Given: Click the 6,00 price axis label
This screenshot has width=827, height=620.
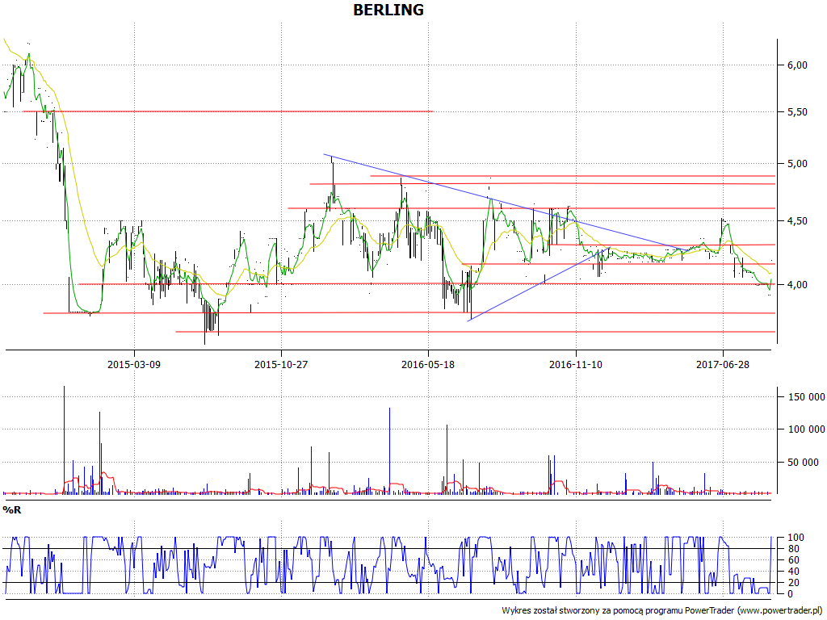Looking at the screenshot, I should click(797, 65).
